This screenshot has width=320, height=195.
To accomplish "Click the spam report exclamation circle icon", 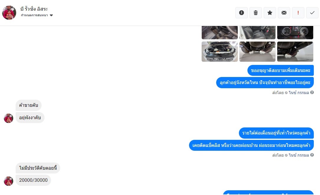I will pos(242,13).
